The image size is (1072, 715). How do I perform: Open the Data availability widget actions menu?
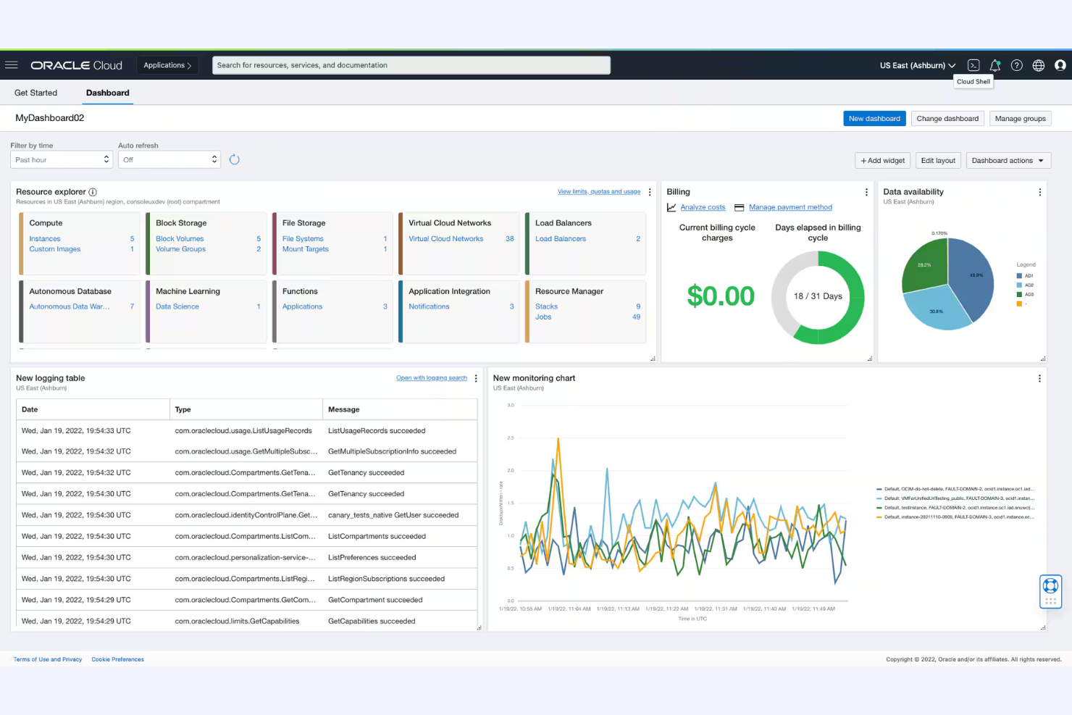pos(1040,192)
